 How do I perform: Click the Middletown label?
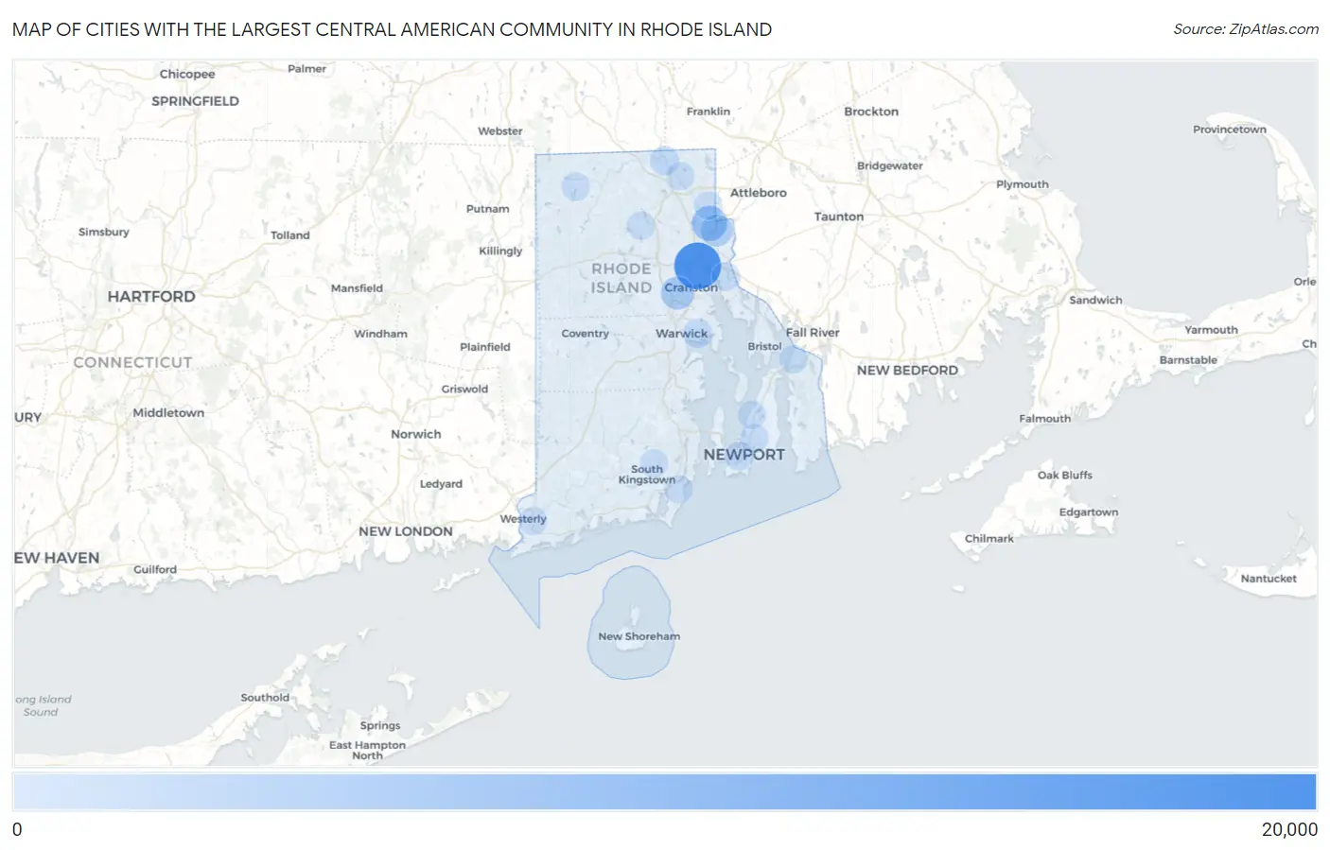168,413
